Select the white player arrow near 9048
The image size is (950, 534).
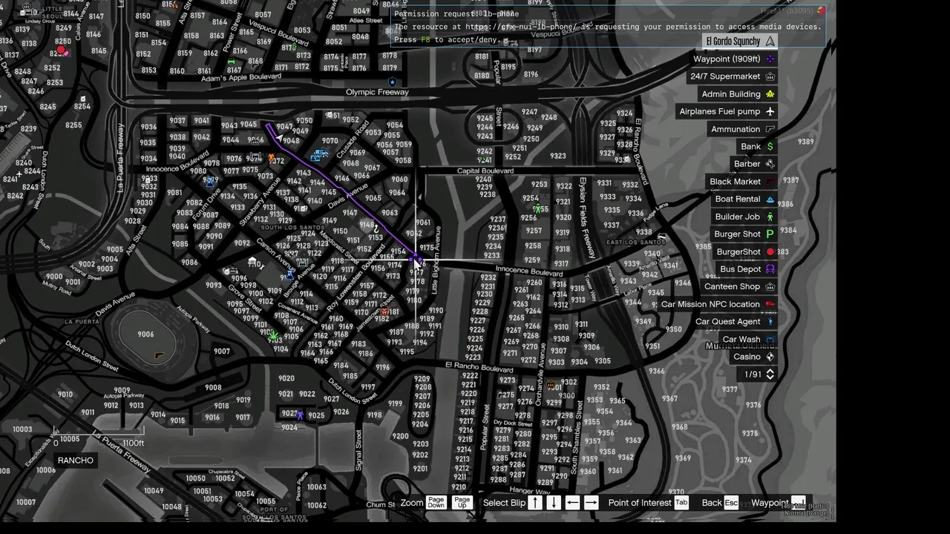[x=278, y=137]
